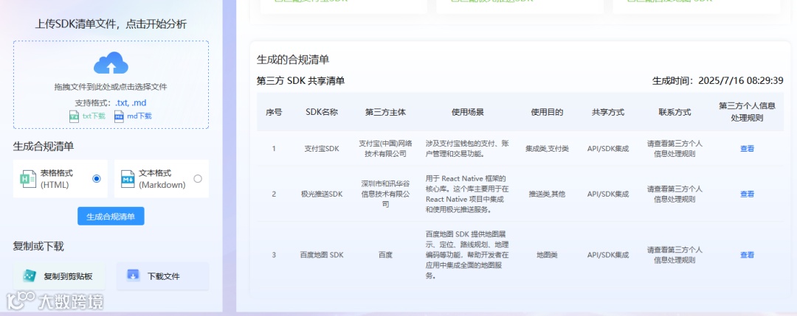The width and height of the screenshot is (797, 316).
Task: Click the 集成类,支付类 purpose cell
Action: click(x=547, y=149)
